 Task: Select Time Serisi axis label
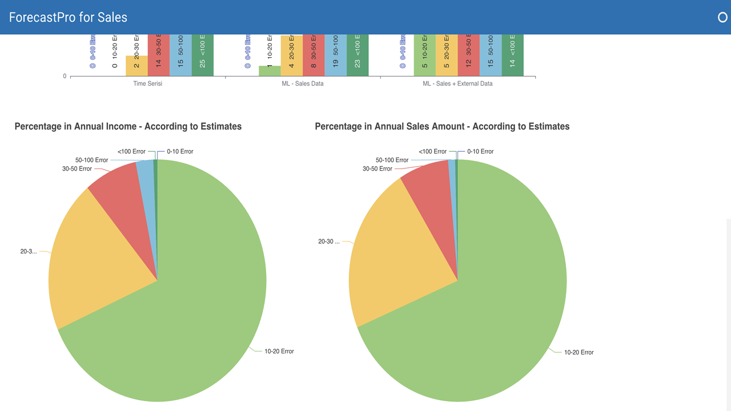147,83
